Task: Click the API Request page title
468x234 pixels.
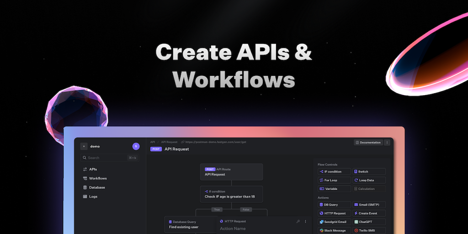Action: tap(177, 149)
